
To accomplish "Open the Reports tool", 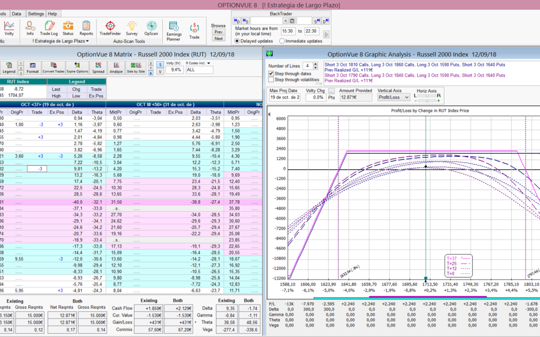I will point(86,28).
